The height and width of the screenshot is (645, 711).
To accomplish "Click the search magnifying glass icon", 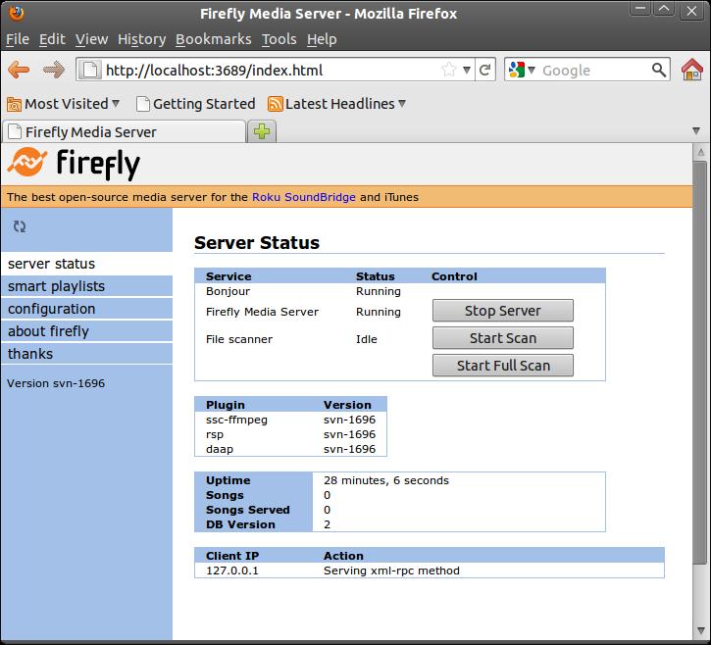I will pyautogui.click(x=660, y=70).
